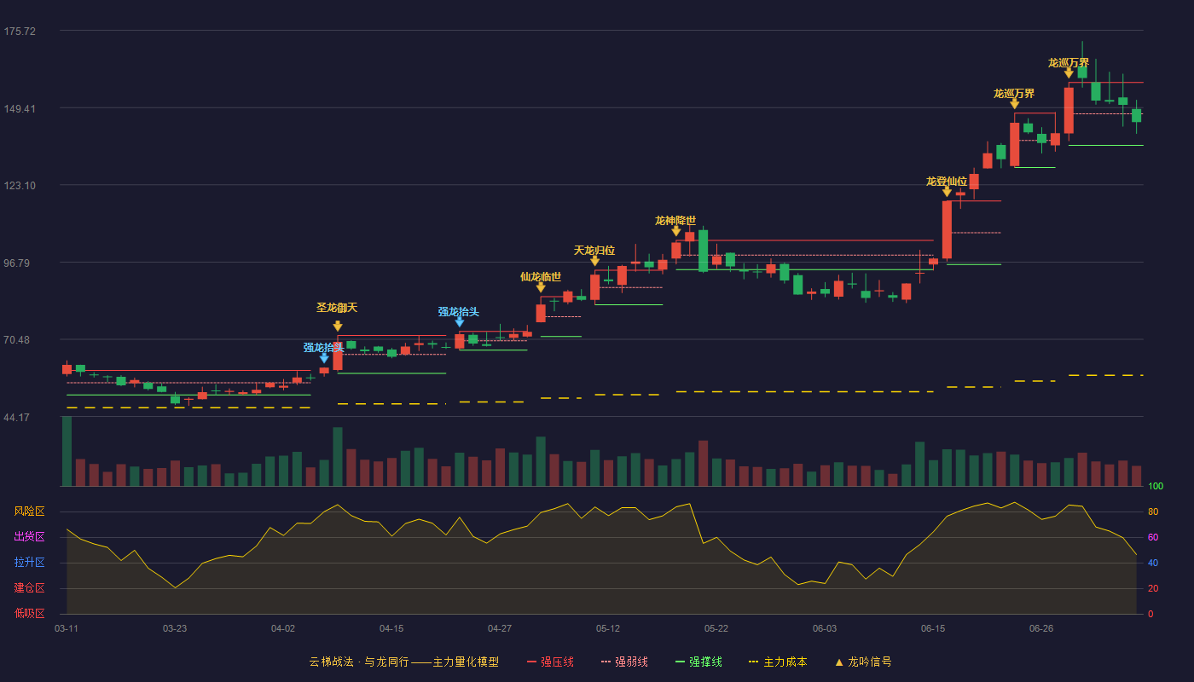The width and height of the screenshot is (1194, 682).
Task: Click the tallest volume bar above 03-11
Action: click(67, 451)
